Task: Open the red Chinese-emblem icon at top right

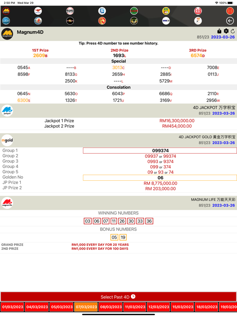Action: tap(230, 11)
